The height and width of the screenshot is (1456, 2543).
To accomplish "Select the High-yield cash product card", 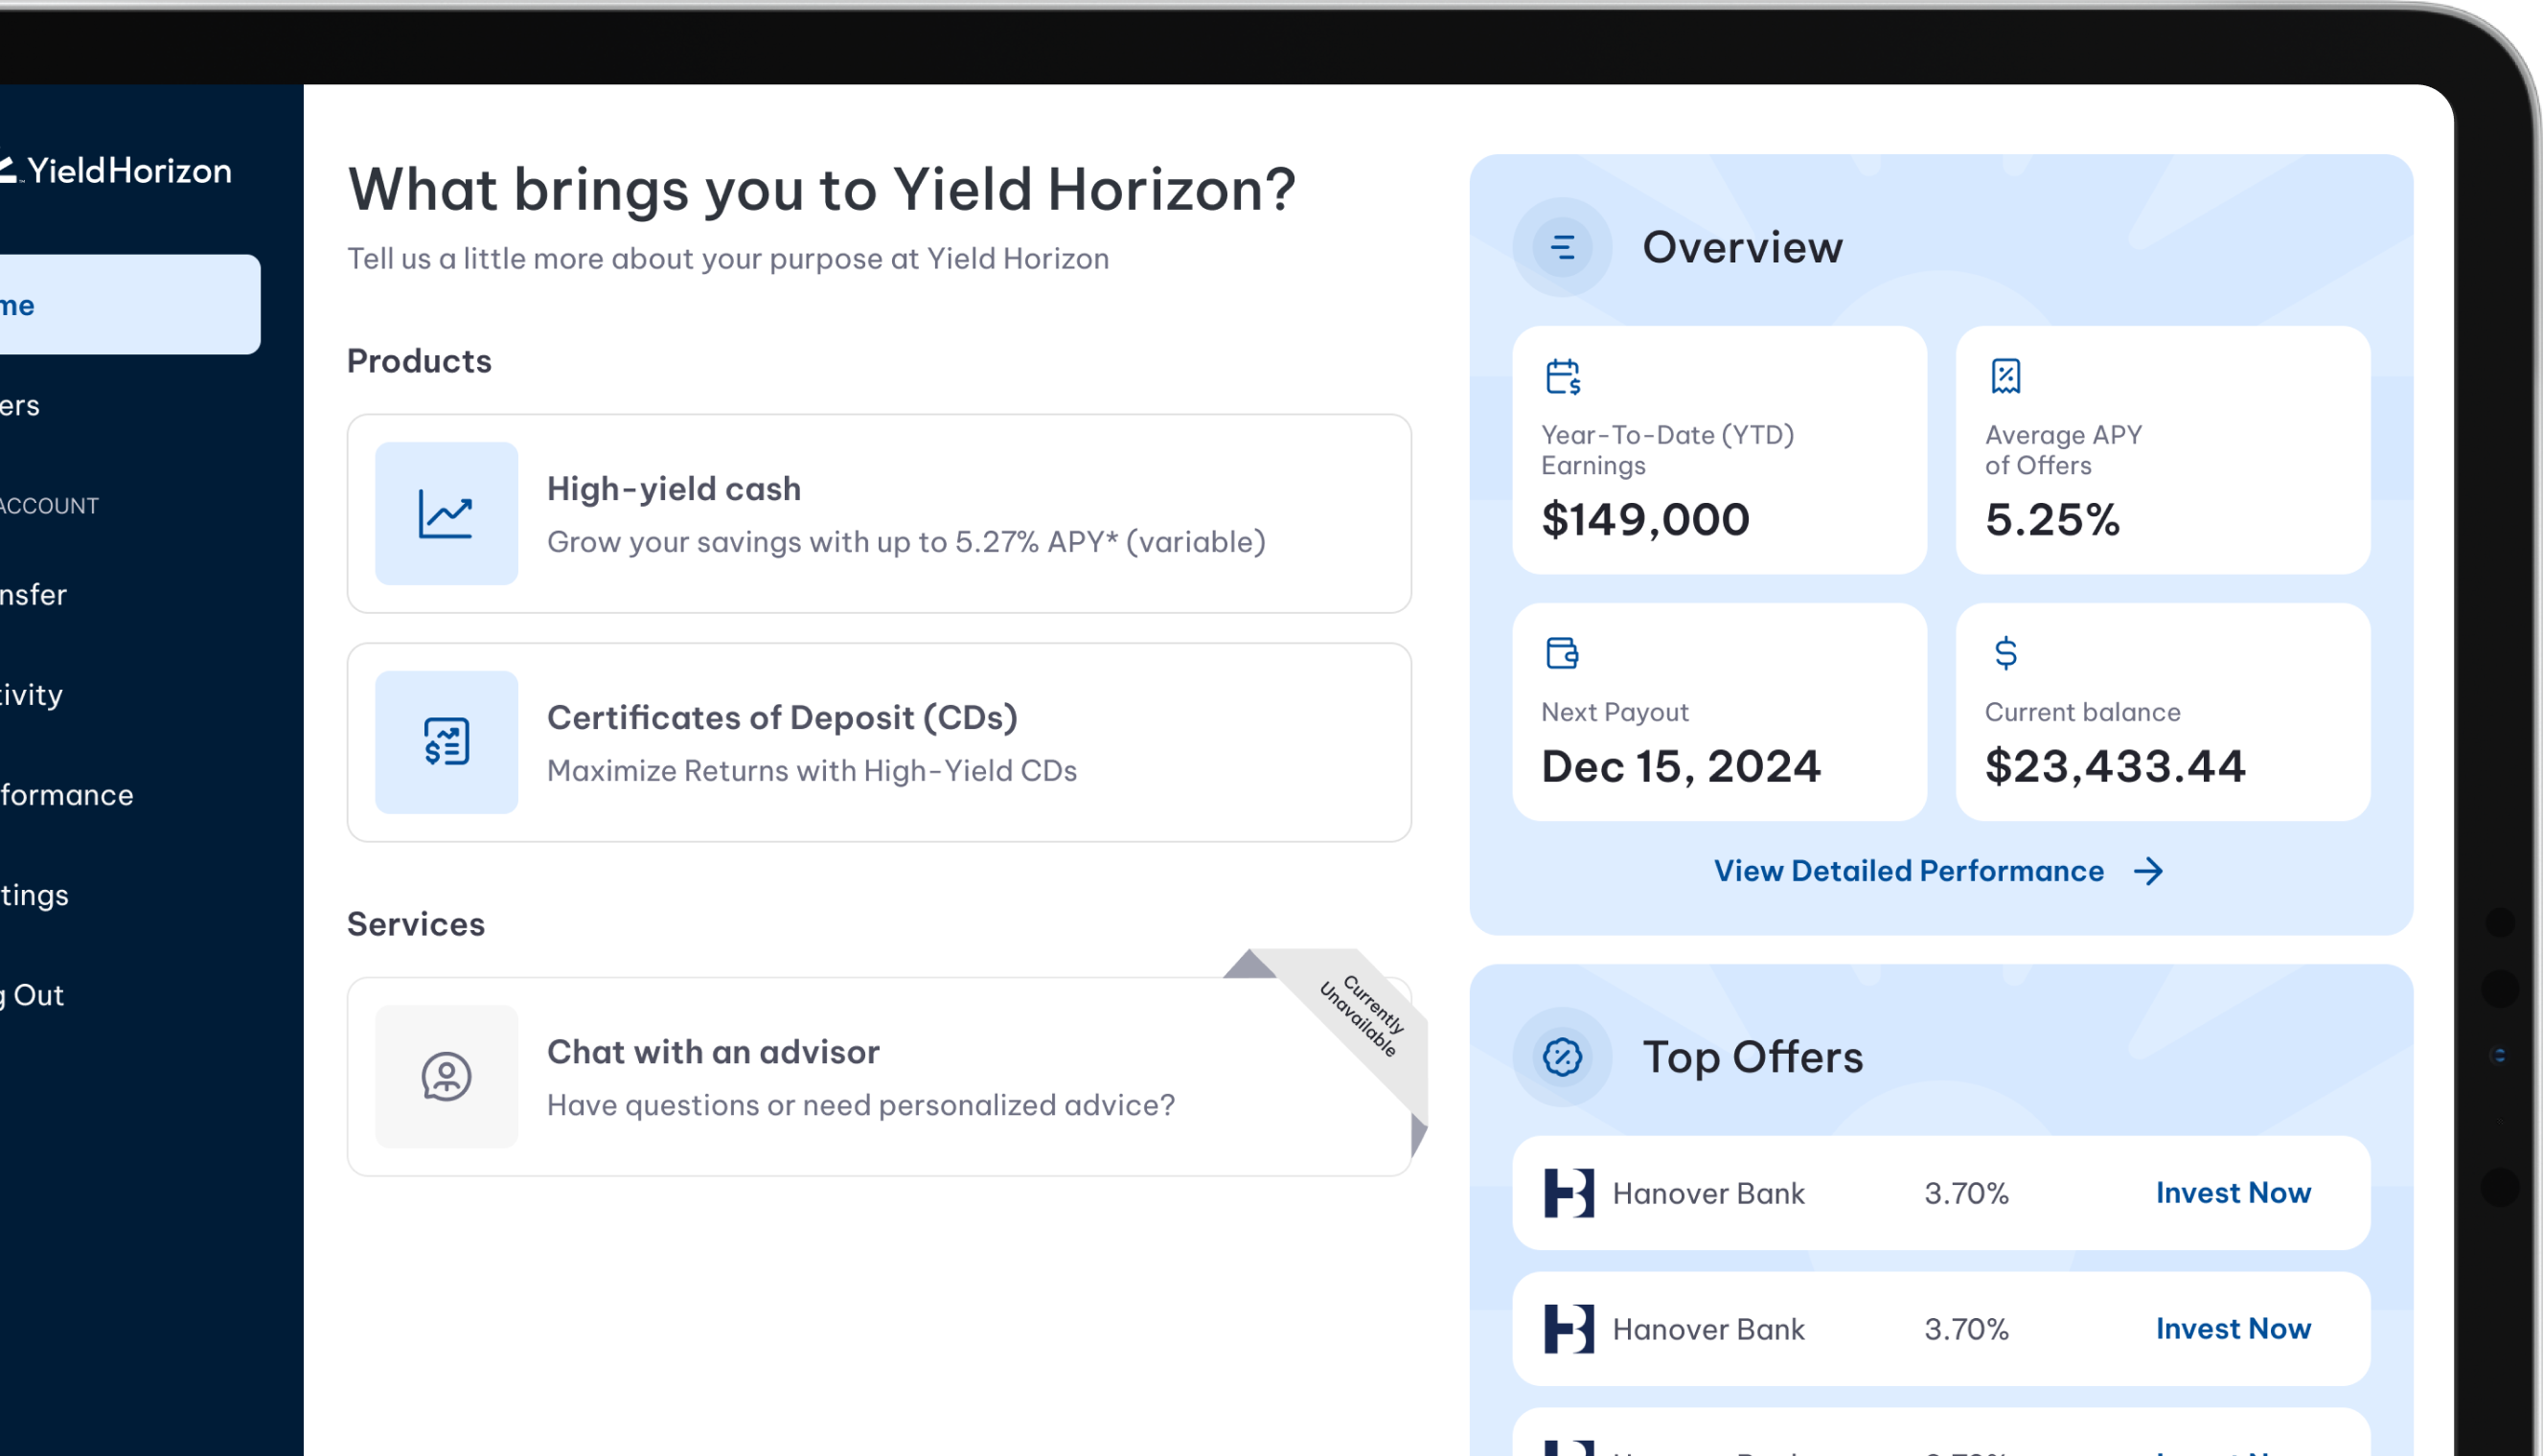I will pos(878,514).
